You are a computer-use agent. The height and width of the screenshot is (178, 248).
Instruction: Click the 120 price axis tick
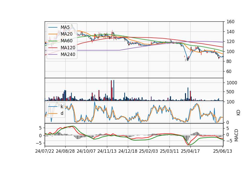(x=230, y=42)
